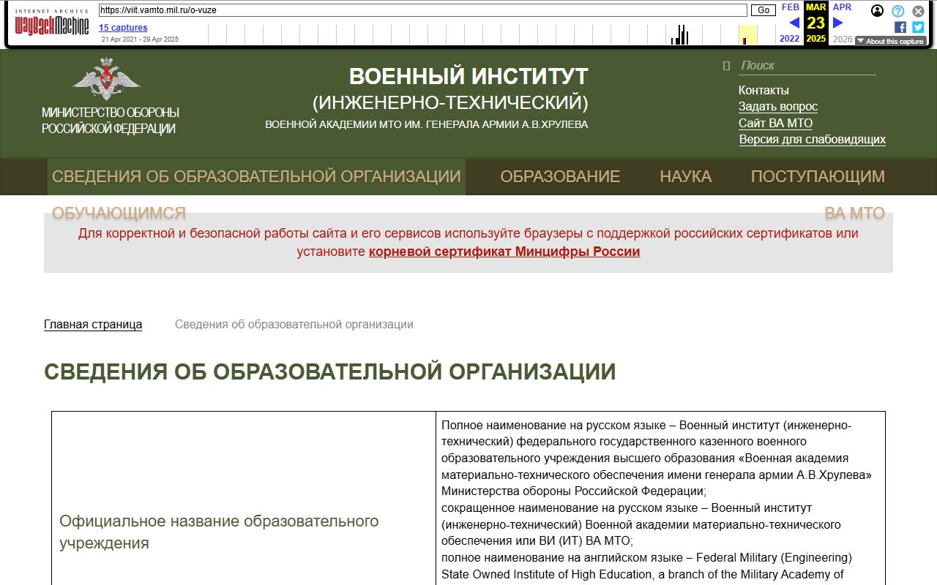Open the Wayback user account icon
937x585 pixels.
coord(877,11)
